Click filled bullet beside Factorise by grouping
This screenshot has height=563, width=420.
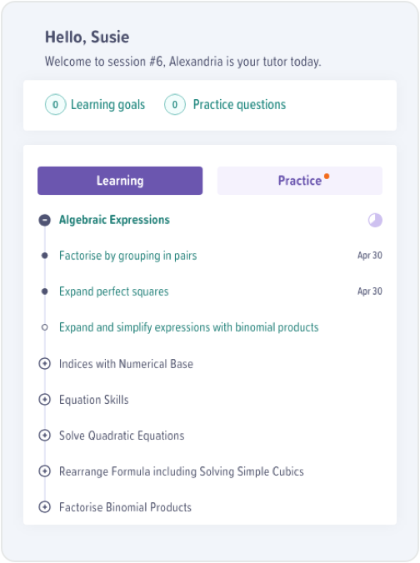pyautogui.click(x=44, y=256)
